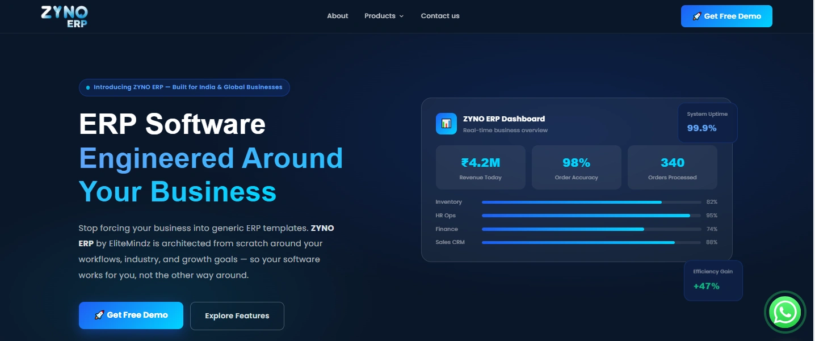Screen dimensions: 815x341
Task: Open the WhatsApp chat icon
Action: point(785,311)
